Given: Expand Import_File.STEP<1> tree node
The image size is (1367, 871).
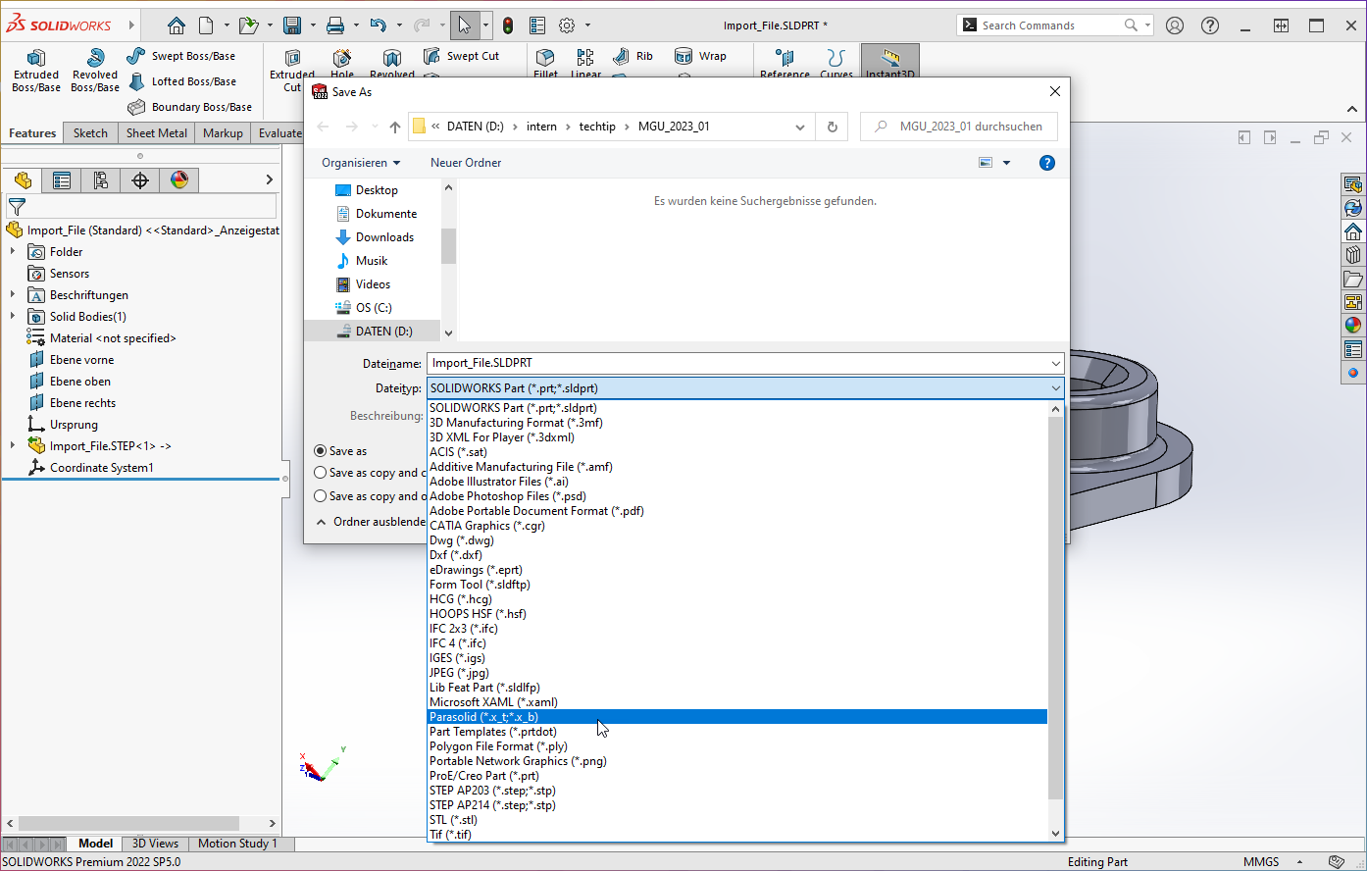Looking at the screenshot, I should tap(13, 446).
